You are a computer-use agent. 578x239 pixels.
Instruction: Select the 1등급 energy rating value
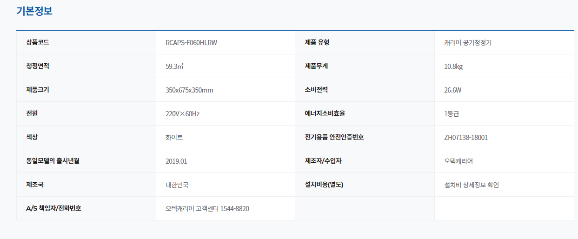coord(452,114)
